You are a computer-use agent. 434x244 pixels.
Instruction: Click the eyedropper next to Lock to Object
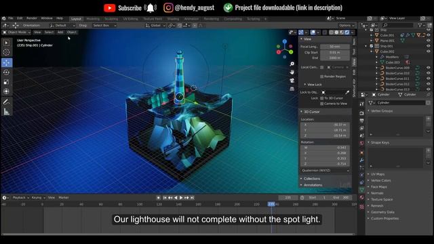tap(347, 92)
